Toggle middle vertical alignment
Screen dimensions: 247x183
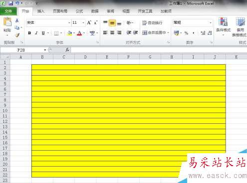(x=112, y=23)
